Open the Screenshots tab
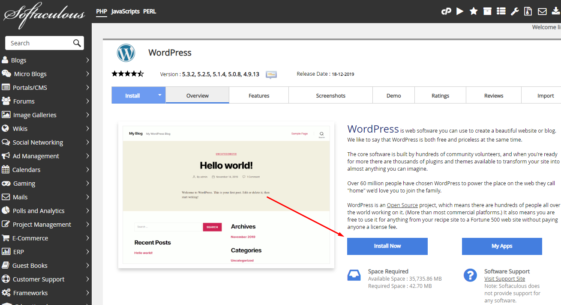 (x=331, y=95)
